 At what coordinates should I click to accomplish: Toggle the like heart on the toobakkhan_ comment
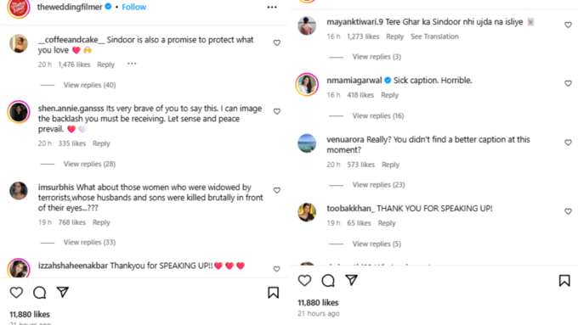click(x=568, y=211)
